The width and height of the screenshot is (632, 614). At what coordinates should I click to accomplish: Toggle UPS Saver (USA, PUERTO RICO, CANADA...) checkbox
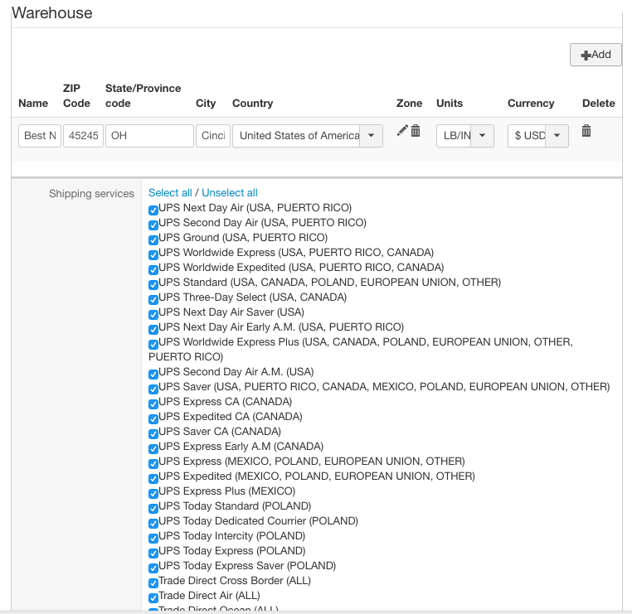click(153, 389)
